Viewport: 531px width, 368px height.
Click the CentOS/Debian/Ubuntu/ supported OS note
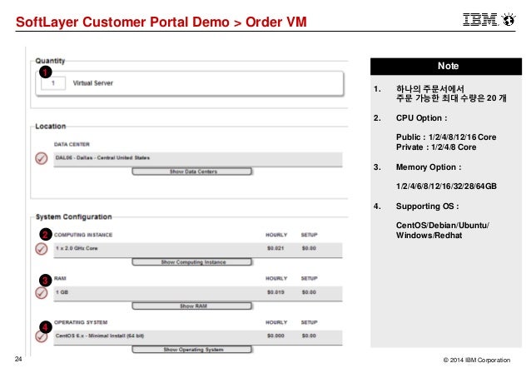coord(443,226)
